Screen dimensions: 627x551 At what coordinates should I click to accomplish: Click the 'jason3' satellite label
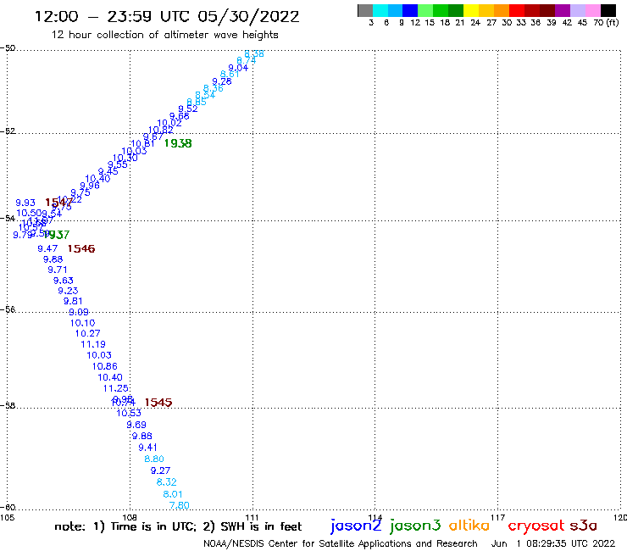415,526
